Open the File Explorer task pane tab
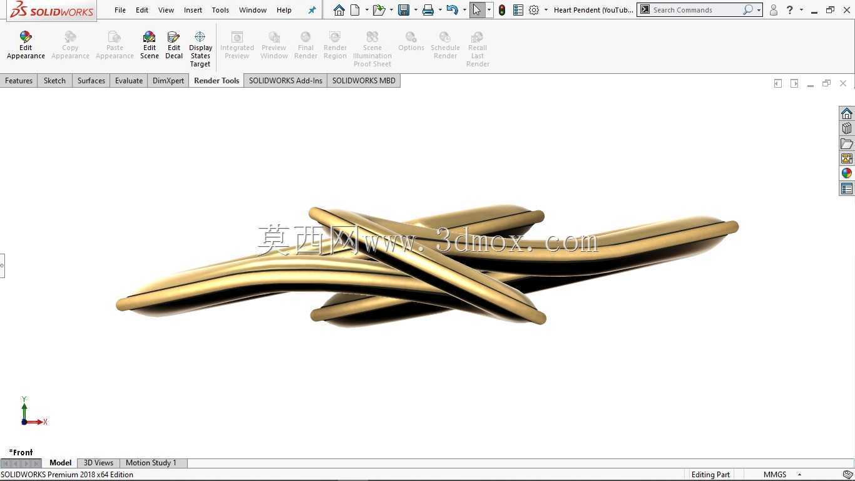Viewport: 855px width, 481px height. [x=847, y=143]
